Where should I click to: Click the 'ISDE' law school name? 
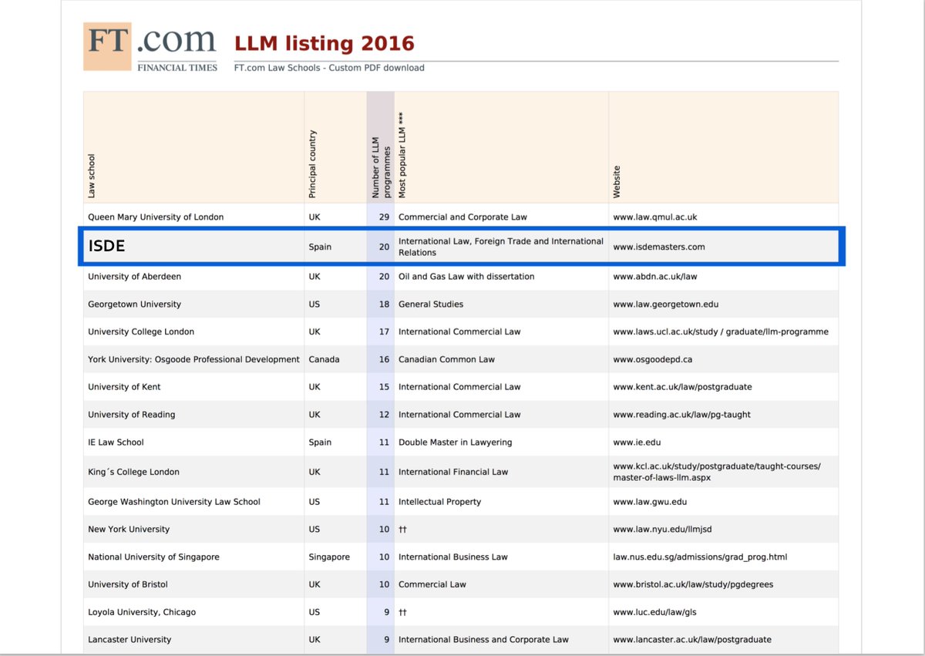[106, 247]
